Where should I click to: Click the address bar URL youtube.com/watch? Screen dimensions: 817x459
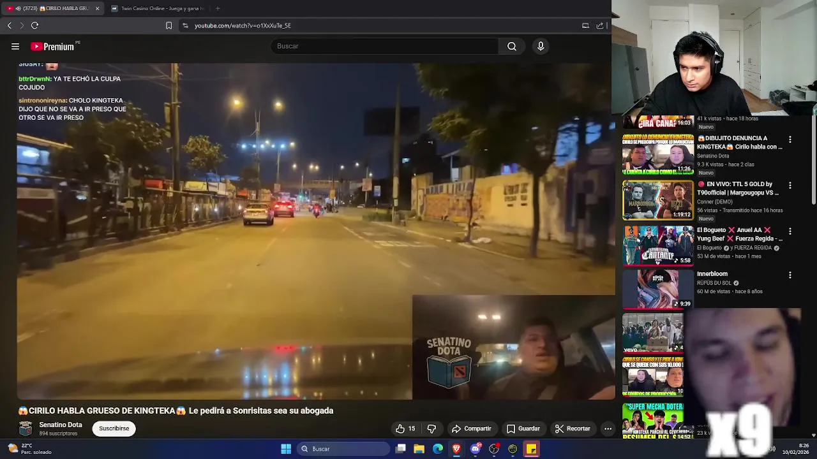click(243, 25)
